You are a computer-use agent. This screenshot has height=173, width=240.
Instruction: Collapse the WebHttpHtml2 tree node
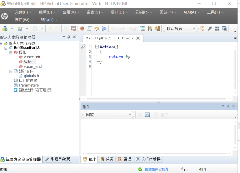pos(6,48)
